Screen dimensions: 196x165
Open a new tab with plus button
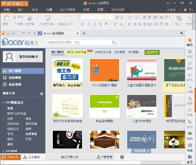84,33
